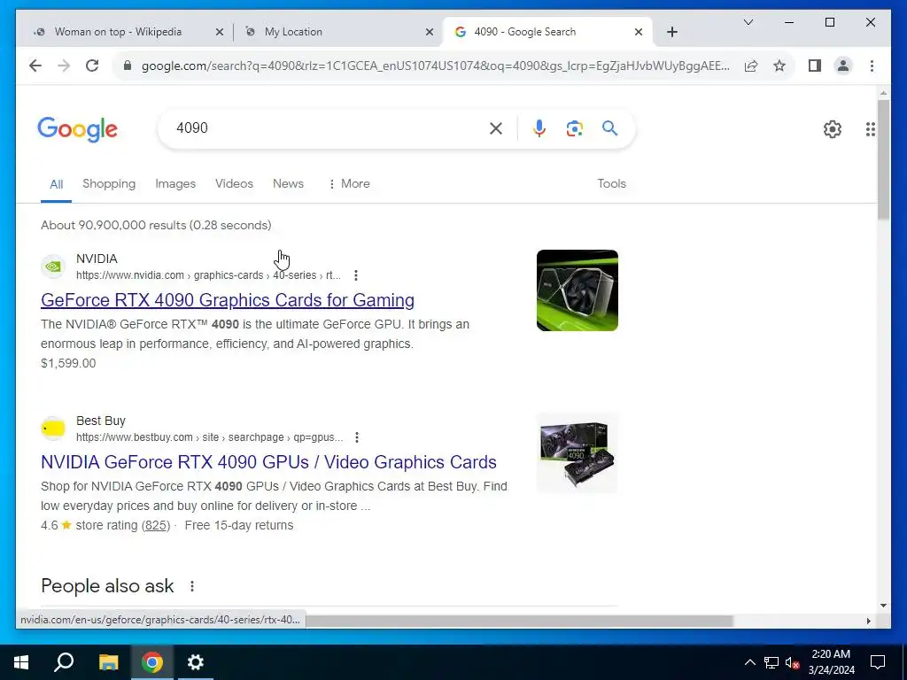The width and height of the screenshot is (907, 680).
Task: Open File Explorer from the taskbar
Action: (108, 662)
